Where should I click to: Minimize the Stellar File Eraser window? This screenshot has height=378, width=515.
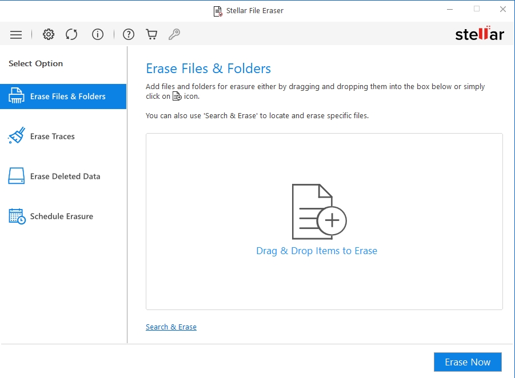(x=450, y=9)
